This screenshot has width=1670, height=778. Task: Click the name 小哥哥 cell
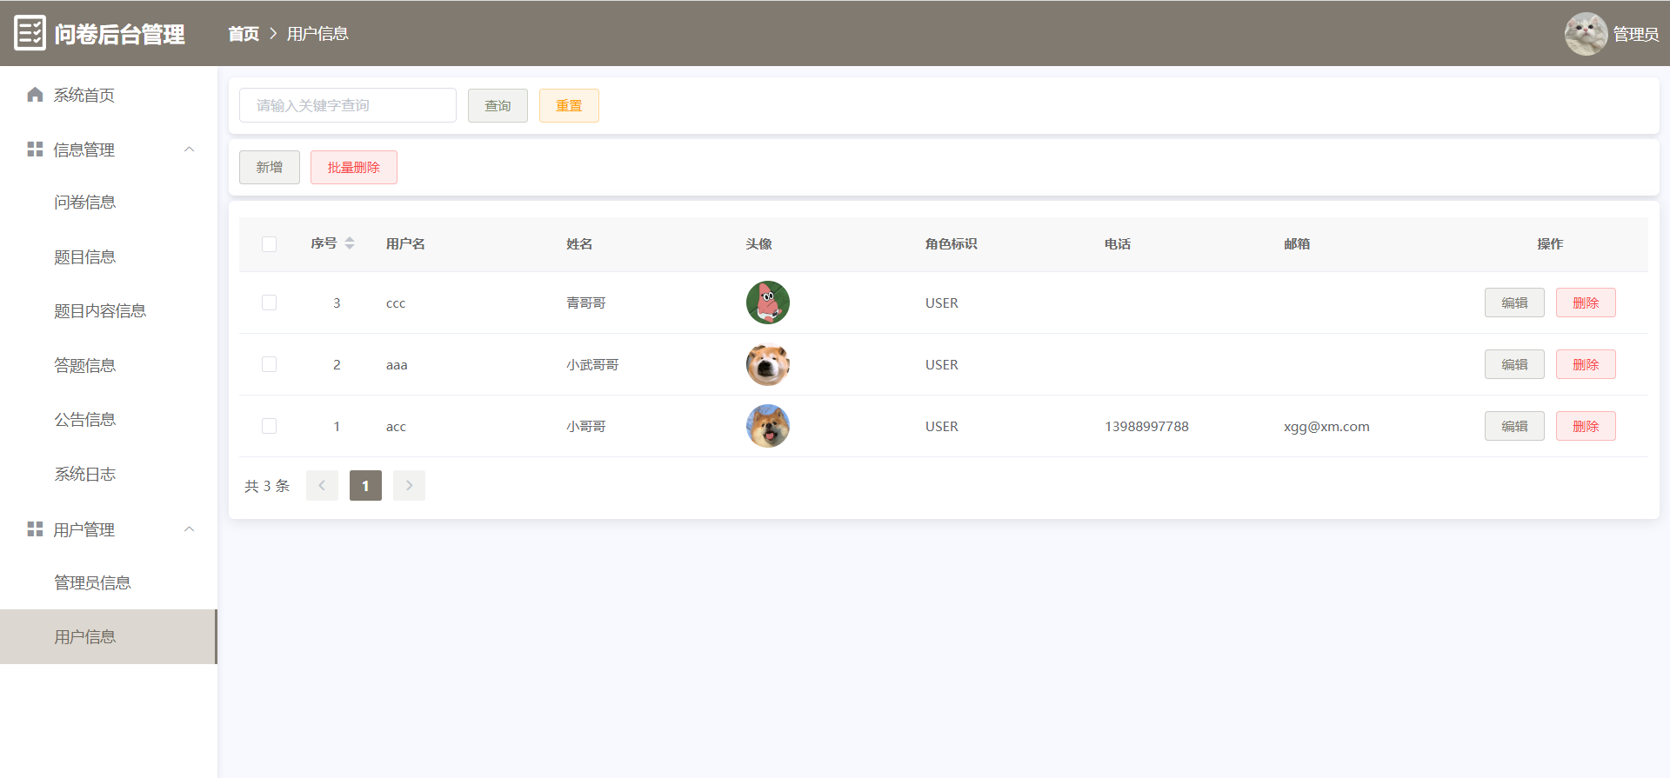pyautogui.click(x=586, y=427)
